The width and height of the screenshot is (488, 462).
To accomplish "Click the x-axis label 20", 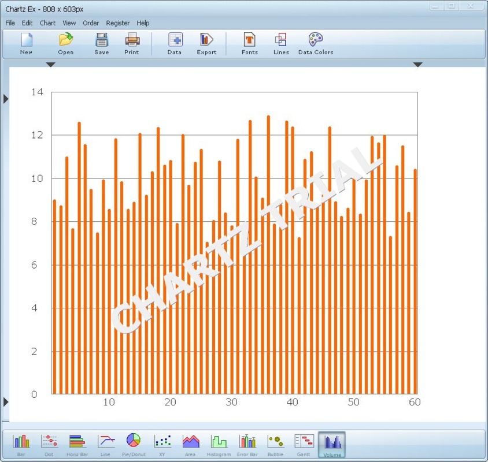I will [170, 403].
